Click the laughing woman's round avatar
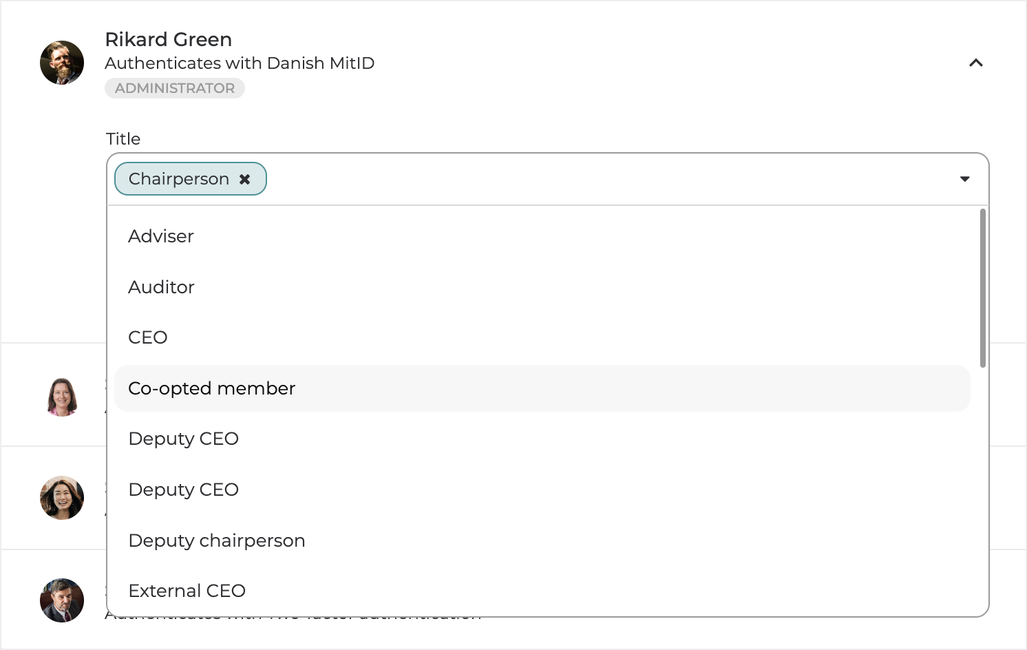 tap(62, 498)
